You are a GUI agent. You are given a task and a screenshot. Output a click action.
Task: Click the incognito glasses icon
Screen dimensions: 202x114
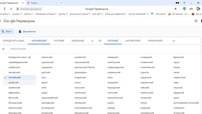tap(177, 3)
